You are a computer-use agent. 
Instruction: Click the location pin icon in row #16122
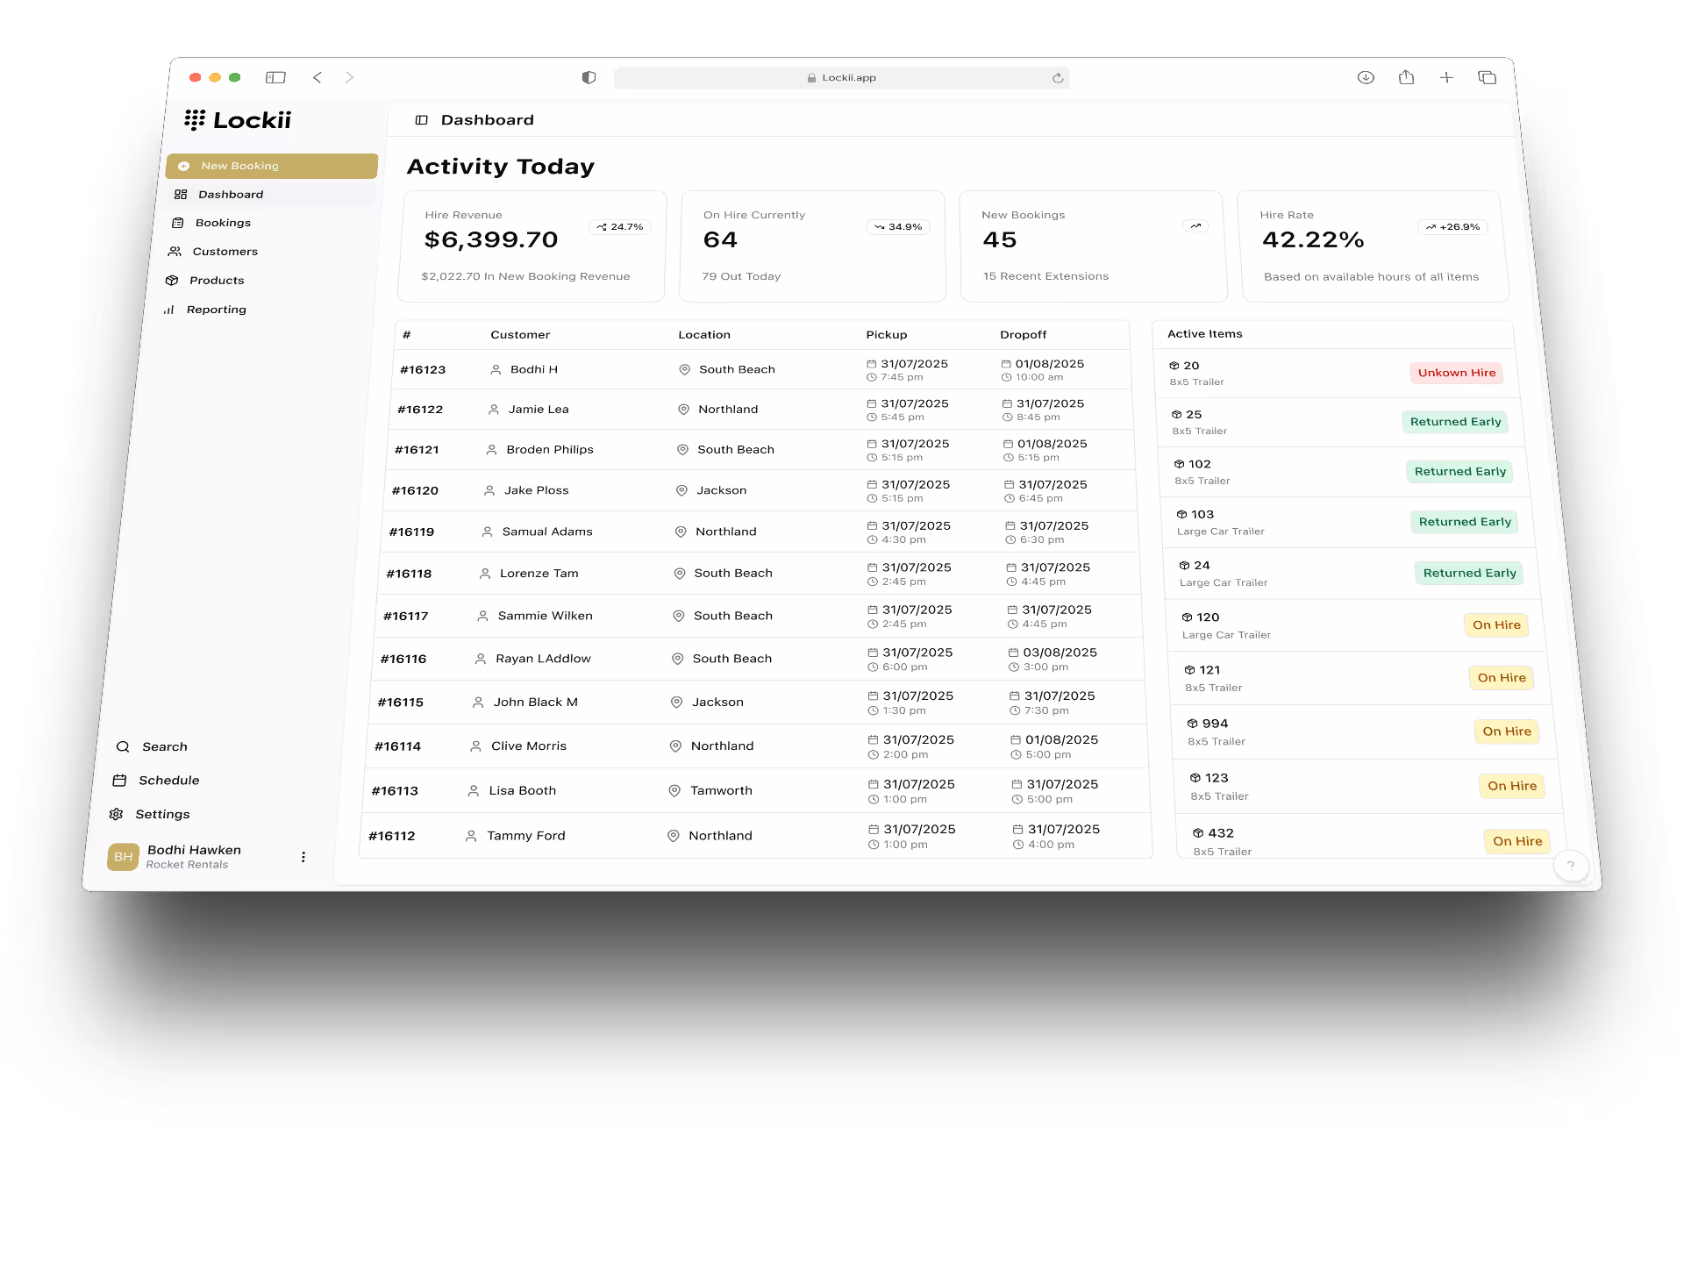683,410
